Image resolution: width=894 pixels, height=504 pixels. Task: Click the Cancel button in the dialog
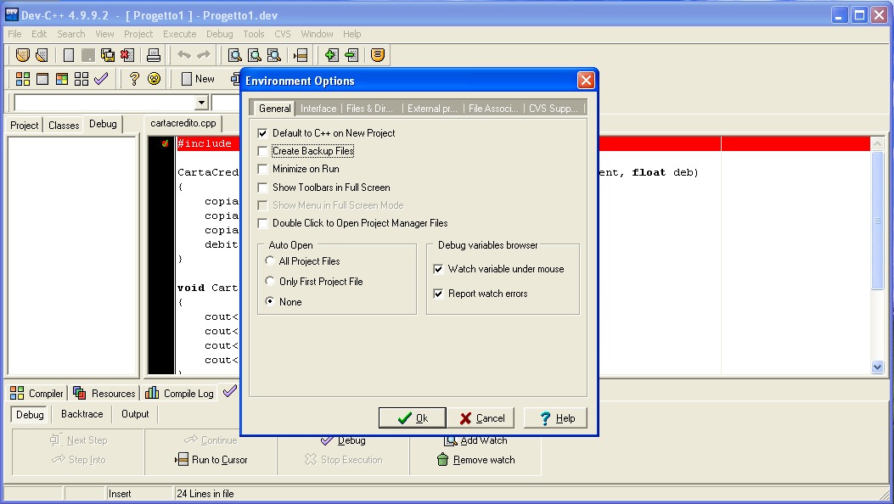point(482,417)
